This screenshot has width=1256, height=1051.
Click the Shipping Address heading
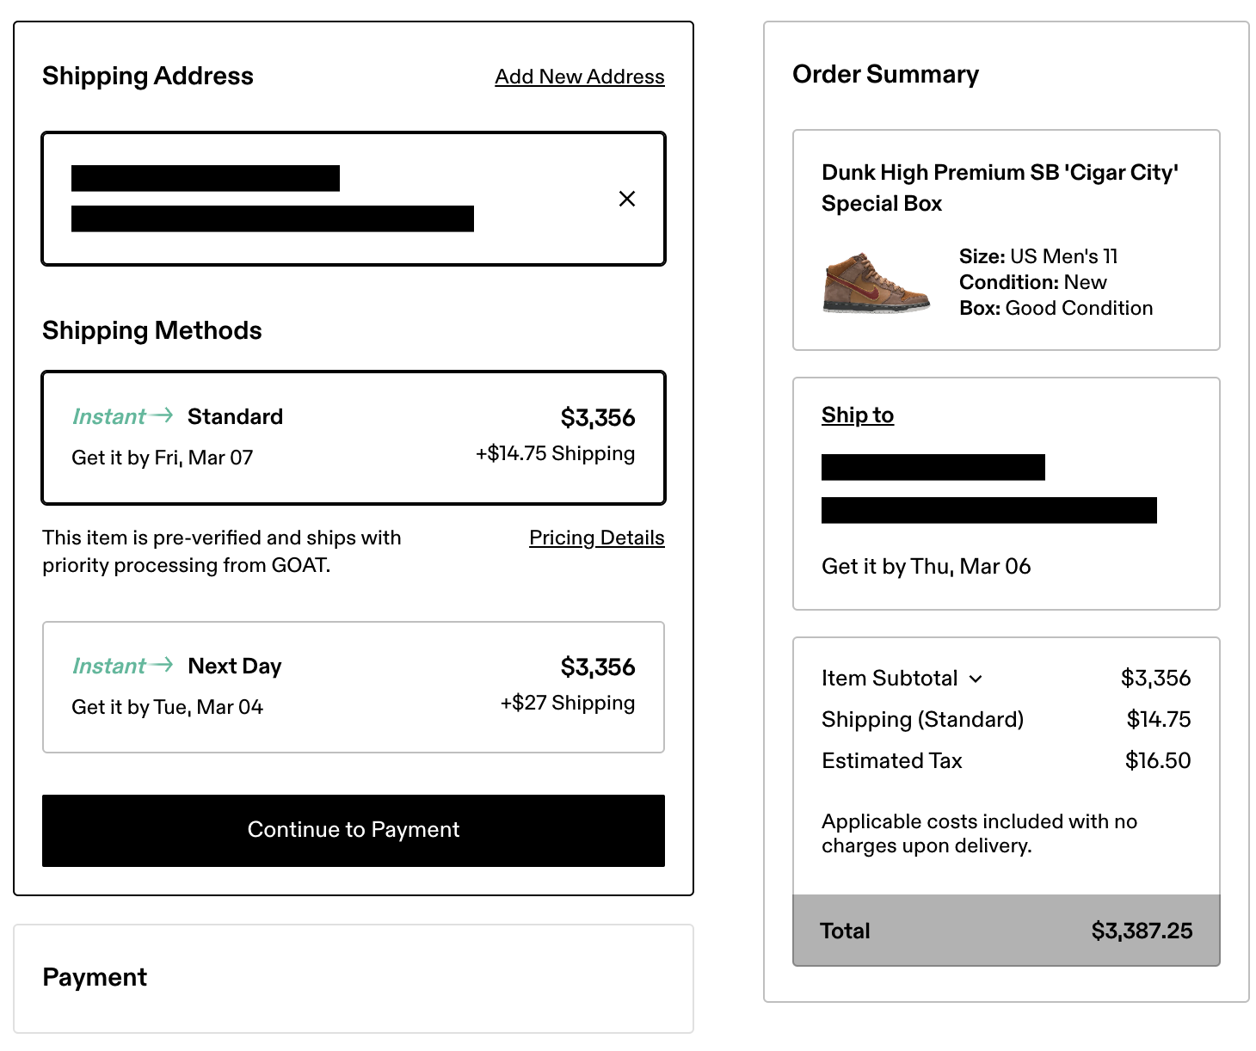tap(148, 76)
